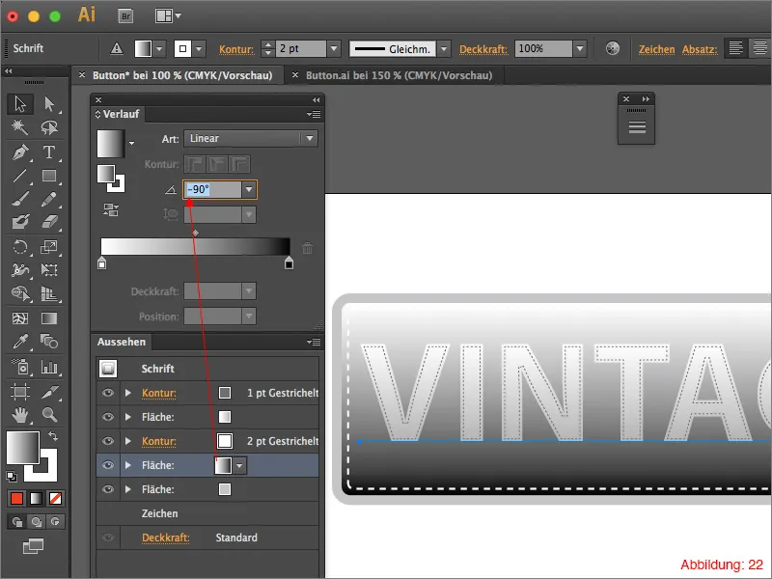Select the Zoom tool
This screenshot has height=579, width=772.
click(x=49, y=415)
